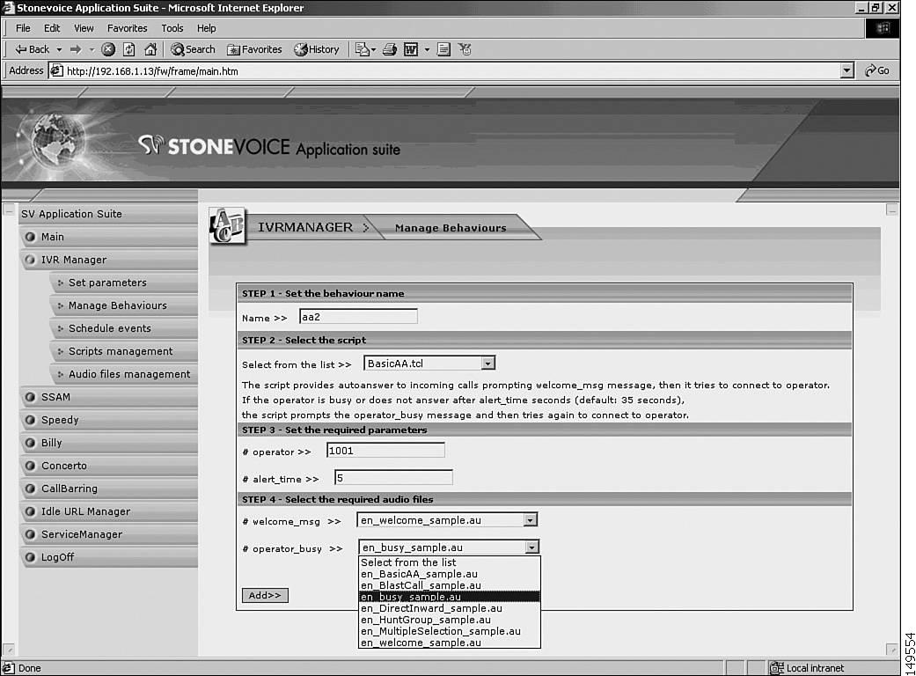Open the Edit with Word dropdown arrow
Screen dimensions: 916x676
427,49
